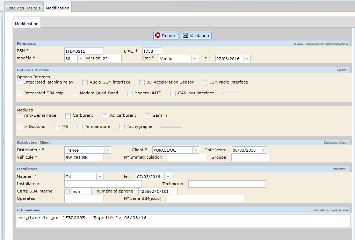Click the Validation save disk icon
This screenshot has height=240, width=355.
click(186, 35)
